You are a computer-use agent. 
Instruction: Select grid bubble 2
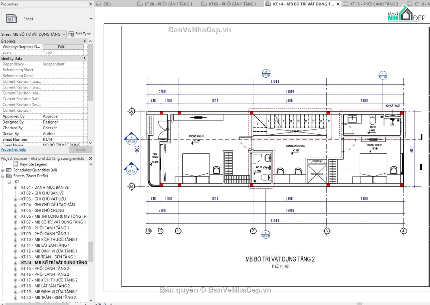pyautogui.click(x=253, y=231)
